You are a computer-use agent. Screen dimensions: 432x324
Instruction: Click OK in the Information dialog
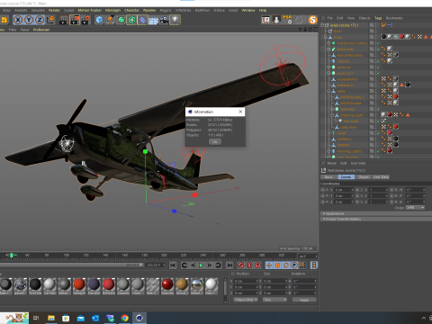pyautogui.click(x=215, y=141)
